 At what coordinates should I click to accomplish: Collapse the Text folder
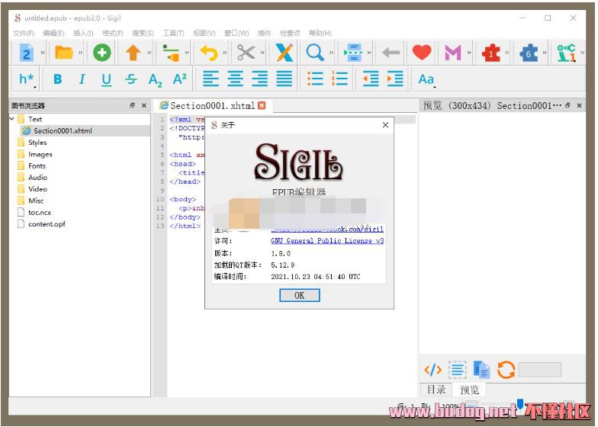pyautogui.click(x=12, y=119)
